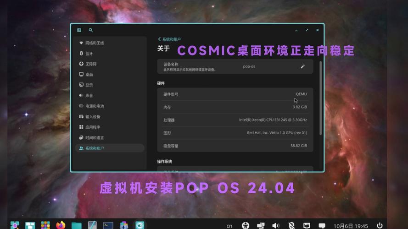Viewport: 408px width, 229px height.
Task: Click the settings page vertical scrollbar
Action: pos(320,98)
